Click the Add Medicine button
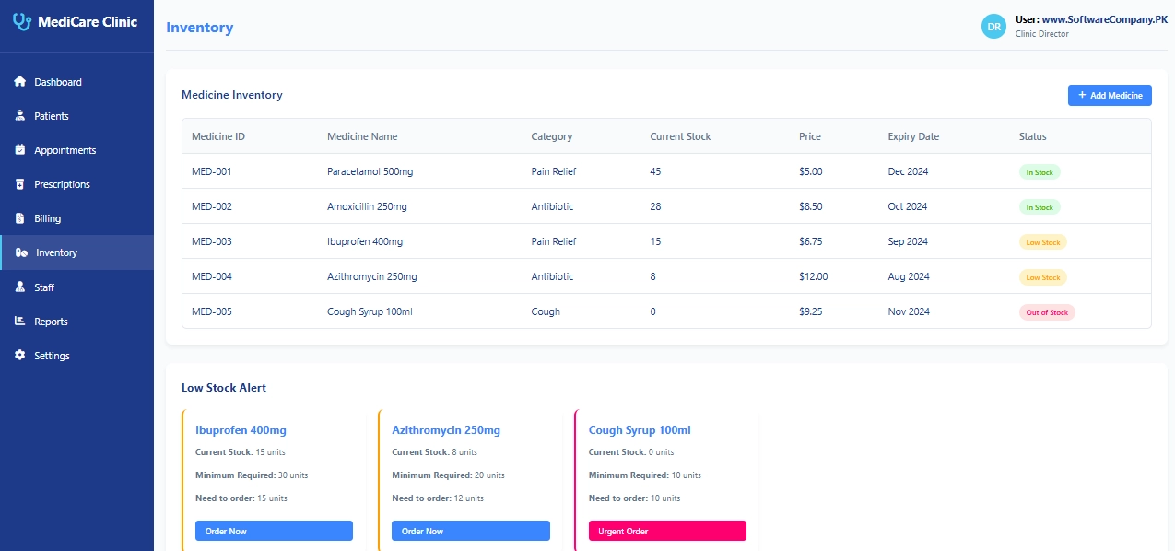Image resolution: width=1175 pixels, height=551 pixels. pos(1110,95)
